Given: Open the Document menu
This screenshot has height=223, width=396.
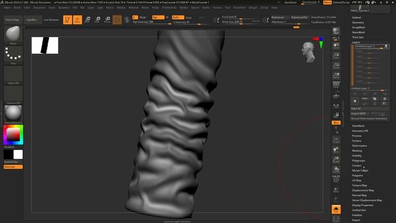Looking at the screenshot, I should pyautogui.click(x=40, y=7).
